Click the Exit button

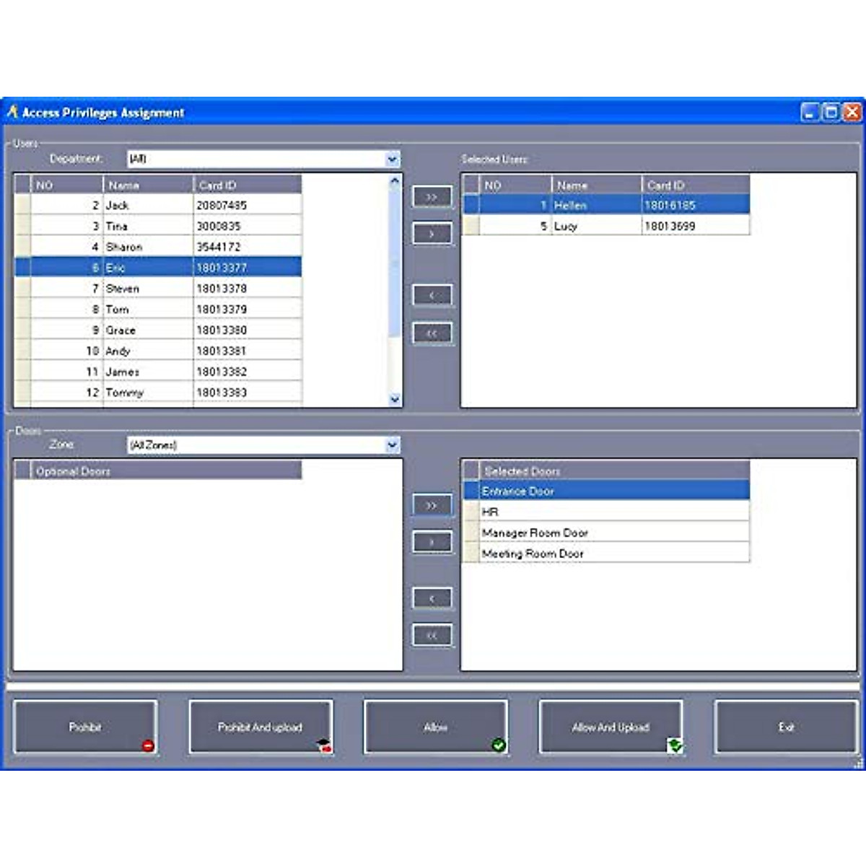pyautogui.click(x=786, y=727)
